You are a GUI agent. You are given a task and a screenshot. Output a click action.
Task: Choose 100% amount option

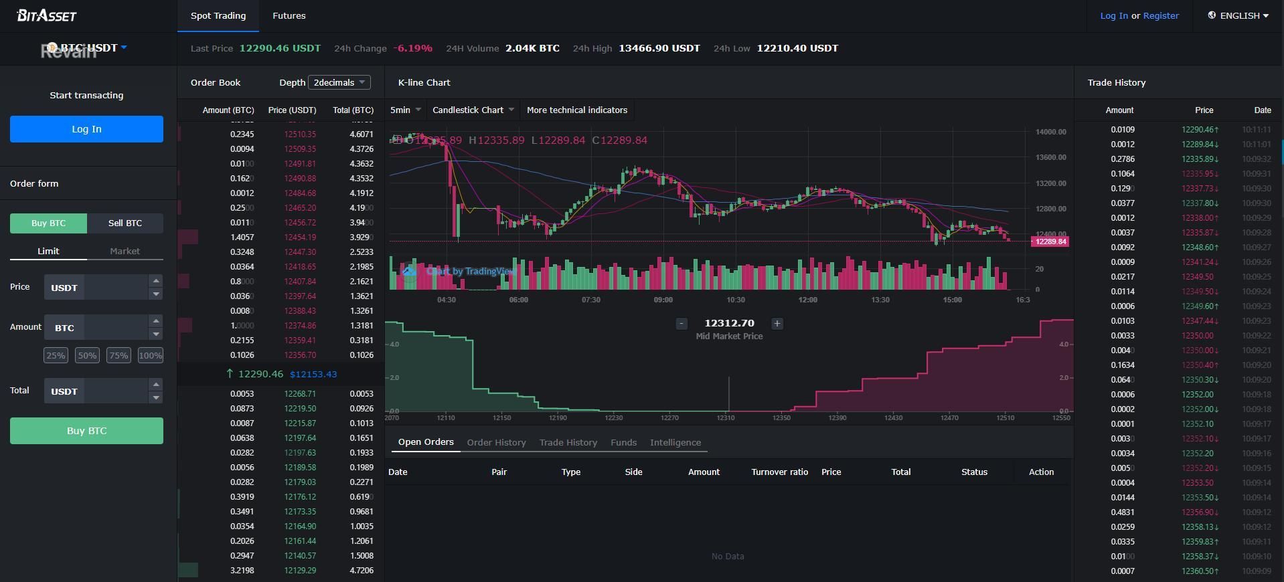click(150, 355)
